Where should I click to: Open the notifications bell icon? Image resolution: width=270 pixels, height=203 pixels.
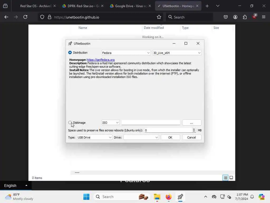point(252,197)
